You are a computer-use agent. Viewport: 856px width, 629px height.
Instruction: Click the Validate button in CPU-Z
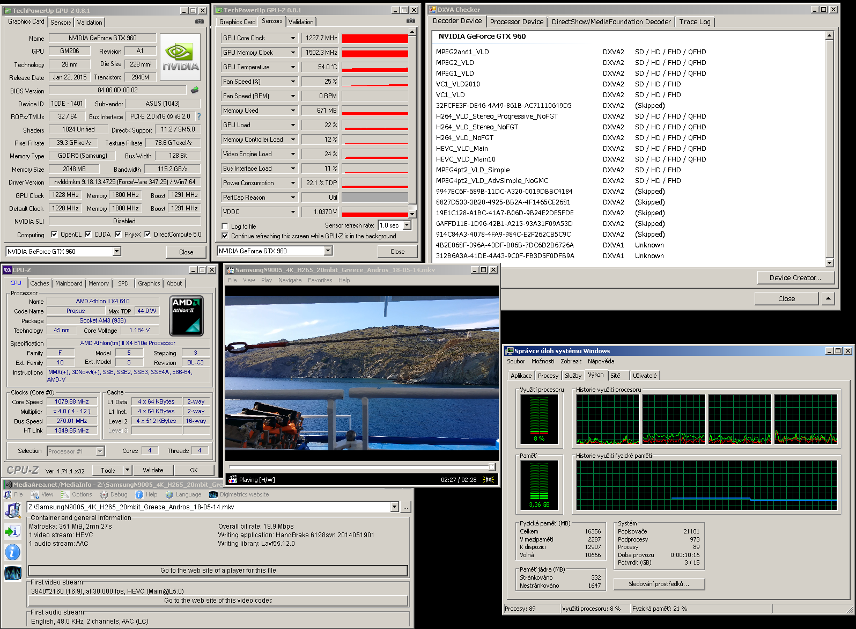pos(153,470)
